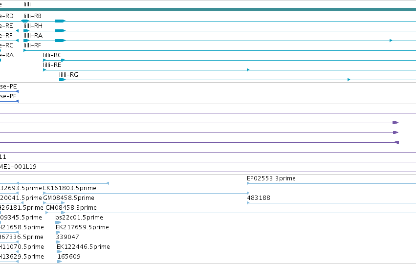416x264 pixels.
Task: Click the 'se-PE' protein label
Action: click(x=8, y=87)
